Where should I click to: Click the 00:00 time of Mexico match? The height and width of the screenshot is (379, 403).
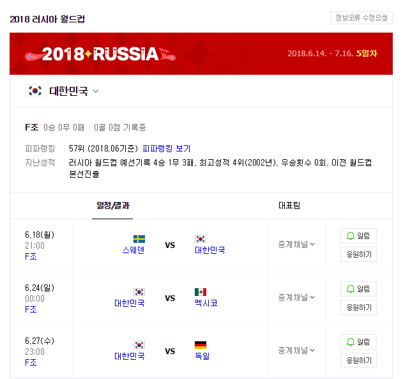[x=34, y=298]
